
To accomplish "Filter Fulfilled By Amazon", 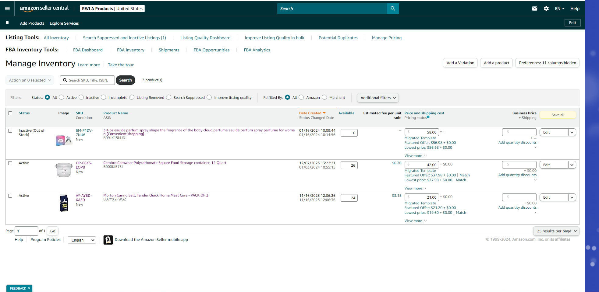I will tap(301, 97).
